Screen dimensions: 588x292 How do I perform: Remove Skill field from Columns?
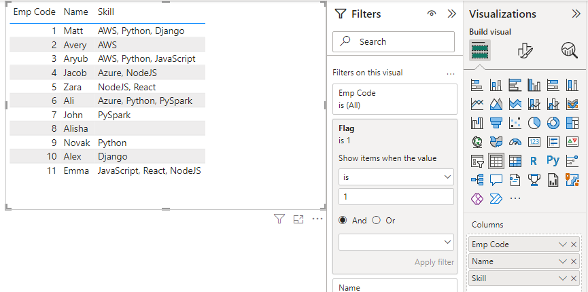click(x=573, y=278)
